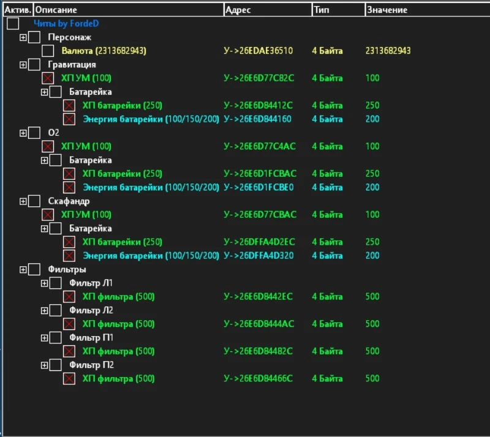Select the Энергия батарейки entry under Скафандр
This screenshot has width=490, height=437.
coord(151,256)
